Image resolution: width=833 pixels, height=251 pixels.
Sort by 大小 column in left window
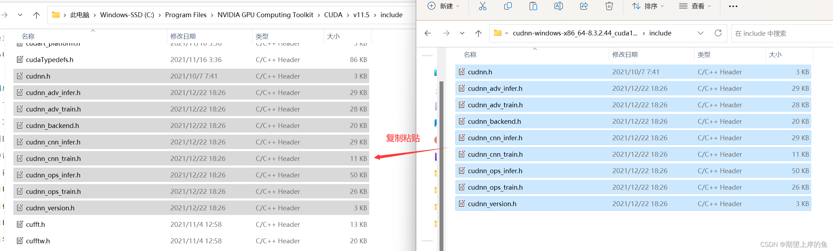click(333, 36)
